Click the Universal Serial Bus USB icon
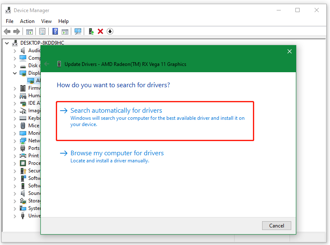 (x=23, y=216)
